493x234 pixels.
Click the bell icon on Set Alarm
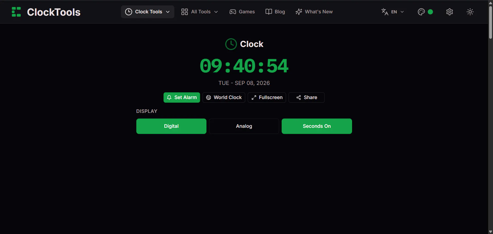[x=169, y=98]
